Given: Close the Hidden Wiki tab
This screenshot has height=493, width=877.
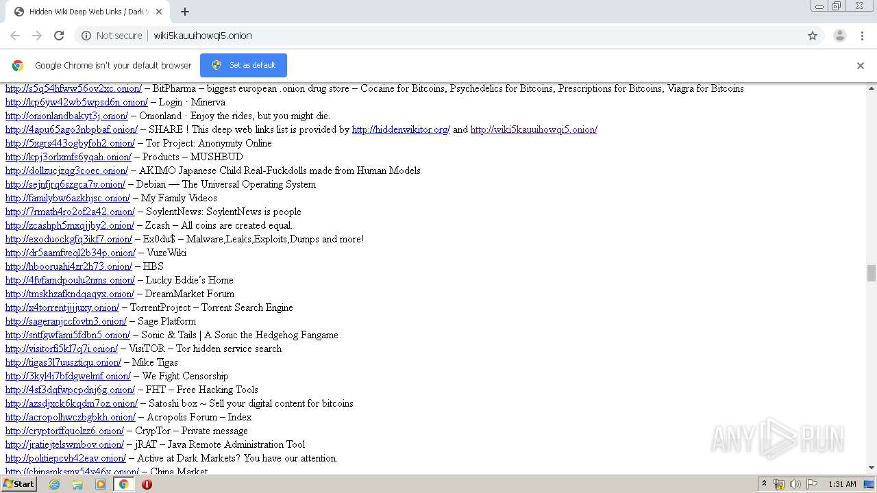Looking at the screenshot, I should [x=159, y=12].
